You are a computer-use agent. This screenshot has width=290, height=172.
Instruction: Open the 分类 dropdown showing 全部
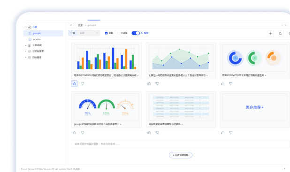[x=89, y=33]
